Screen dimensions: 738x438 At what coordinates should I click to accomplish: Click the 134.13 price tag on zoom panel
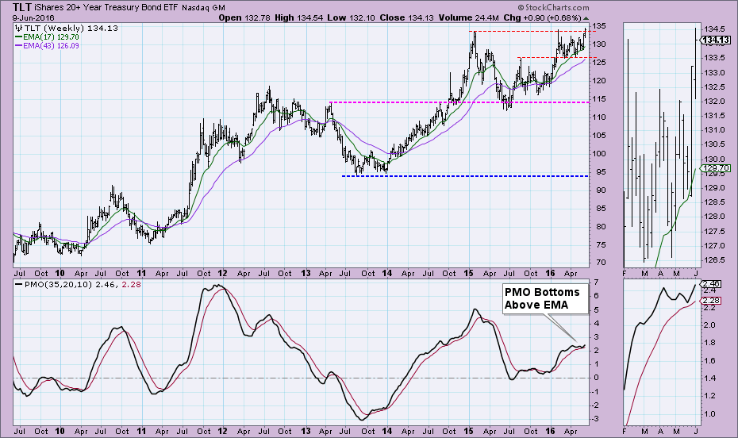[x=716, y=40]
